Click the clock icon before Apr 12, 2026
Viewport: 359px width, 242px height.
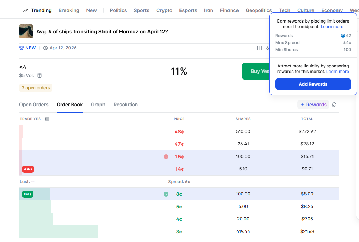tap(45, 48)
